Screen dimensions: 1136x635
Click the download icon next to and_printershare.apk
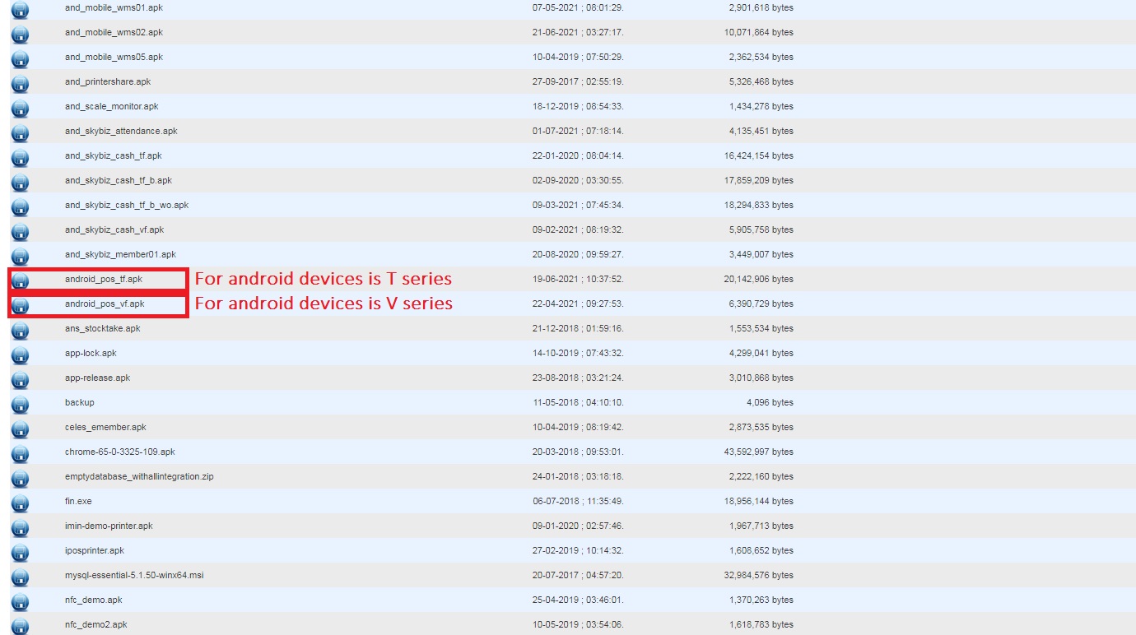tap(21, 84)
